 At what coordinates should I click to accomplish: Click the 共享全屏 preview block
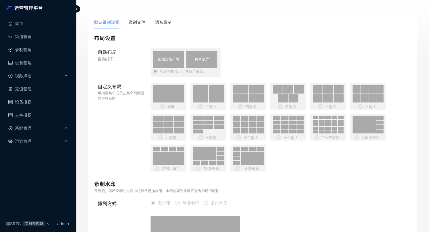(x=202, y=59)
